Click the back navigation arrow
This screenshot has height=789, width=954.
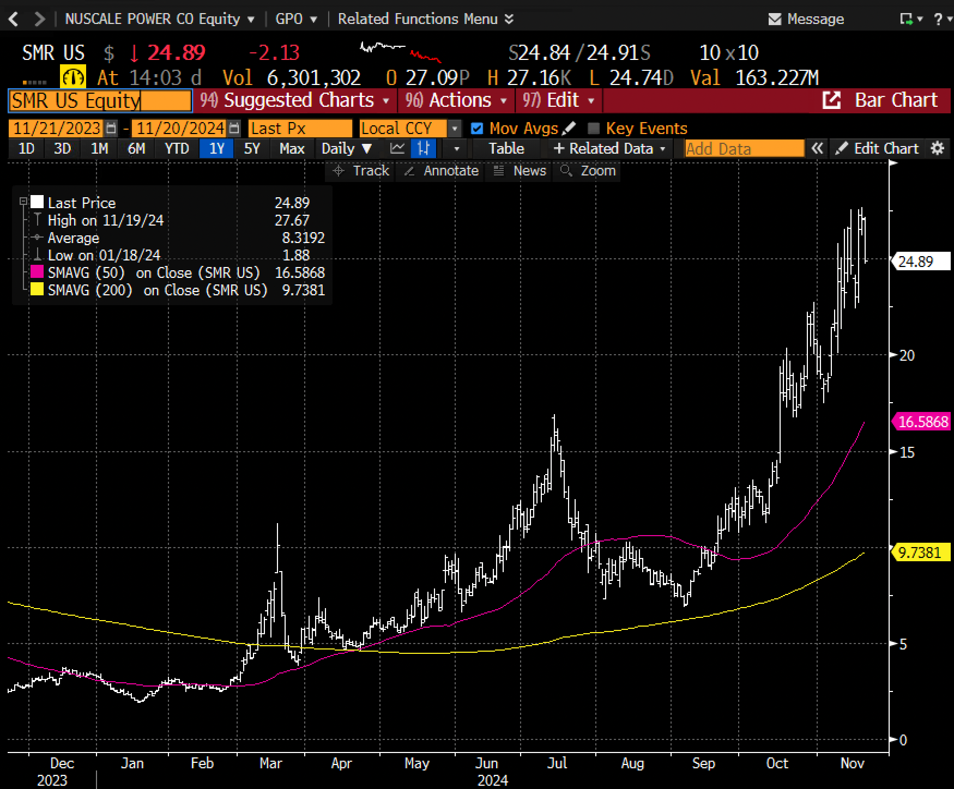click(x=14, y=20)
